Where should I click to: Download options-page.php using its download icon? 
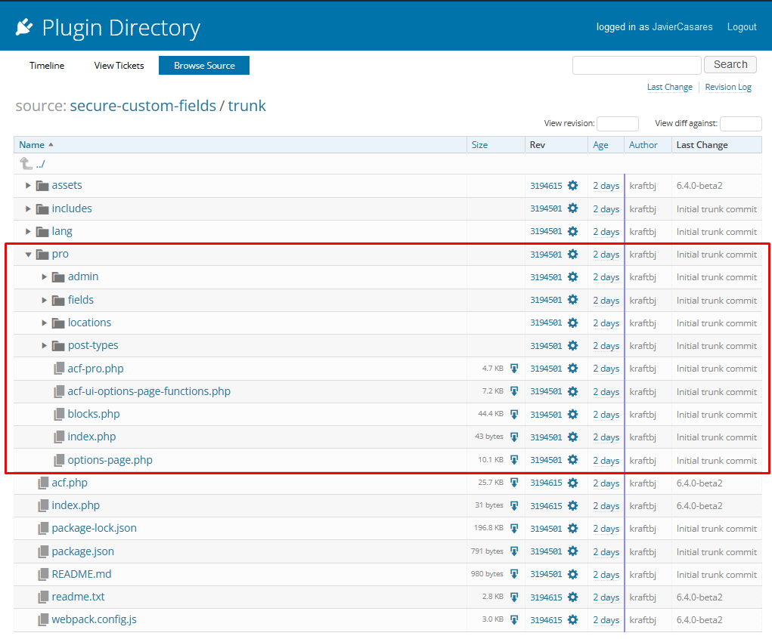click(x=514, y=460)
